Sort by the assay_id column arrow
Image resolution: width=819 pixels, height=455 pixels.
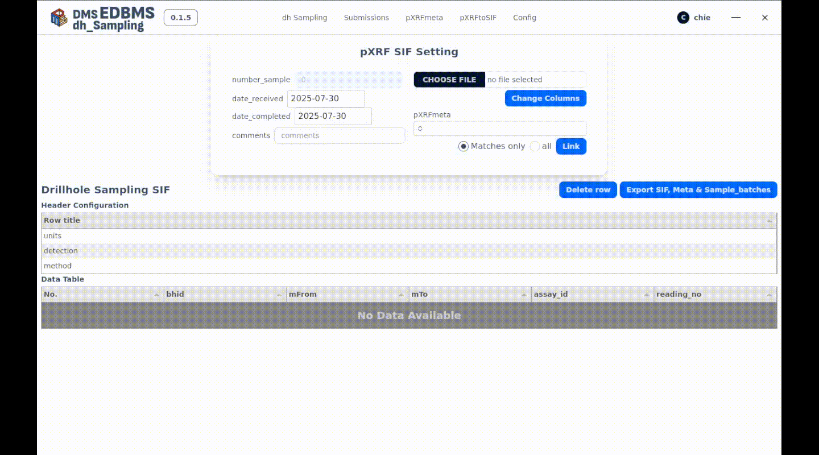pos(647,295)
